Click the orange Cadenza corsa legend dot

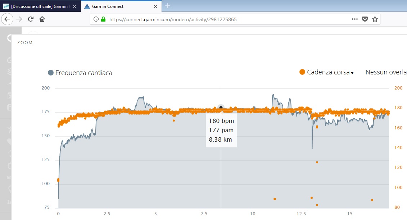tap(302, 72)
